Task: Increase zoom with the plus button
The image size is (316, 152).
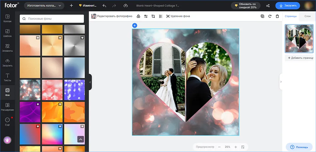Action: point(236,147)
